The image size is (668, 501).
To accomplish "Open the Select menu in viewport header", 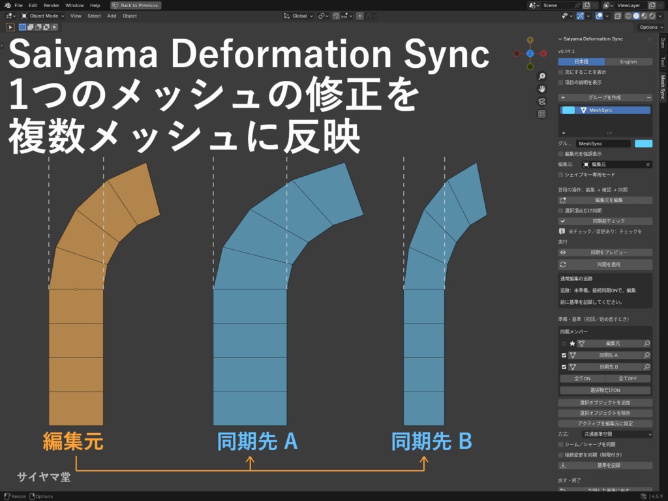I will (94, 16).
